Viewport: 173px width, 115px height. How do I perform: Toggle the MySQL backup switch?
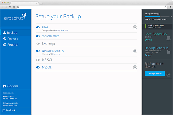(x=38, y=67)
